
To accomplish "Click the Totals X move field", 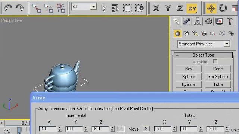I will 162,129.
